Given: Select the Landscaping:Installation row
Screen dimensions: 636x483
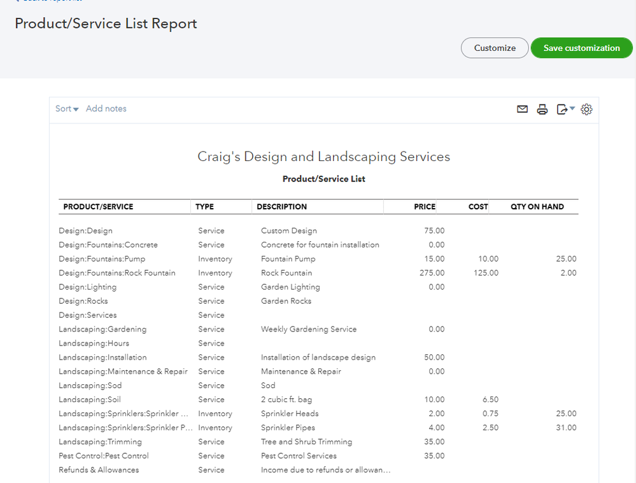Looking at the screenshot, I should pos(102,358).
